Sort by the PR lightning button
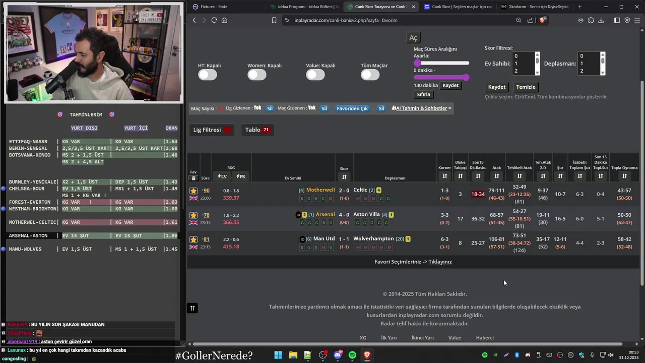645x363 pixels. tap(240, 176)
